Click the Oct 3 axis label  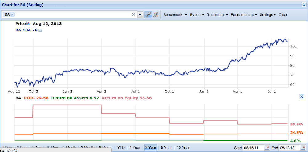click(x=33, y=92)
